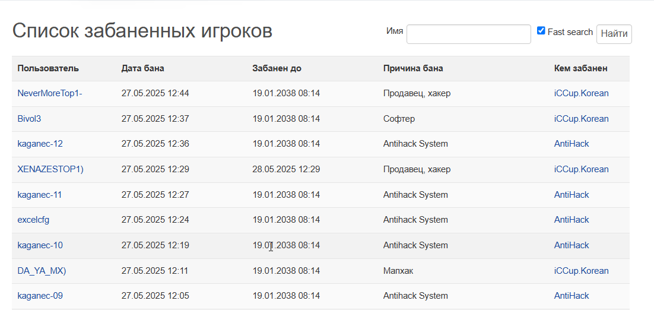Viewport: 654px width, 310px height.
Task: Open kaganec-09 user profile link
Action: pos(40,296)
